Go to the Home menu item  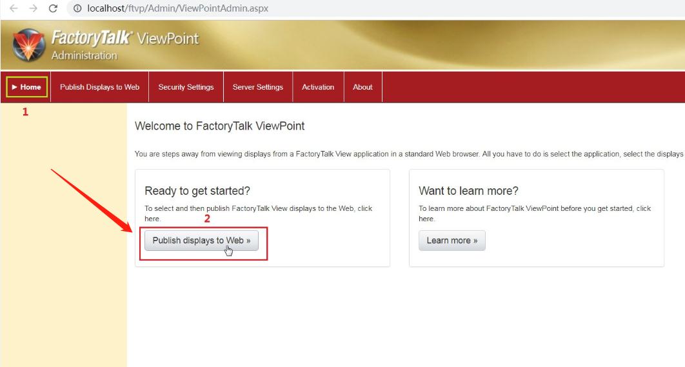coord(26,87)
